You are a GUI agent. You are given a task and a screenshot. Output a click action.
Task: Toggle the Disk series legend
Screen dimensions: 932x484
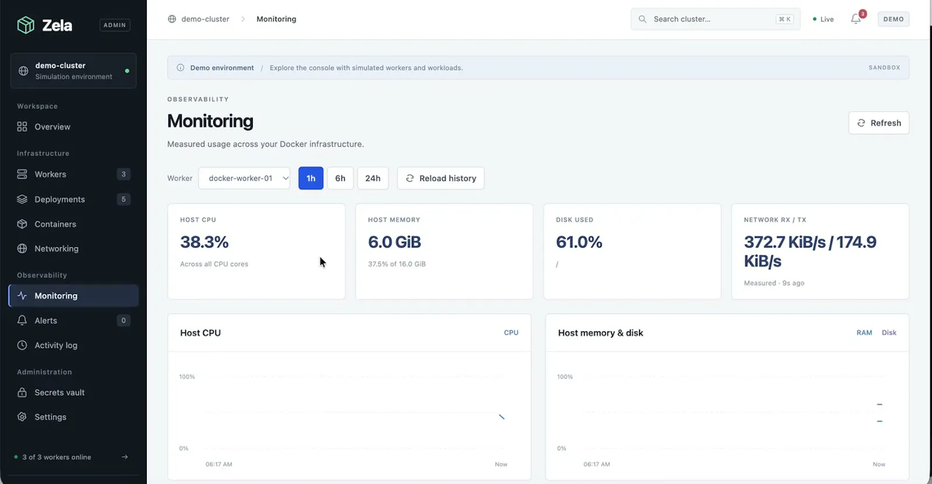coord(889,333)
